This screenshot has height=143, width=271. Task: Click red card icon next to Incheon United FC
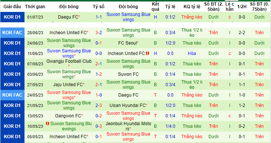click(x=147, y=53)
